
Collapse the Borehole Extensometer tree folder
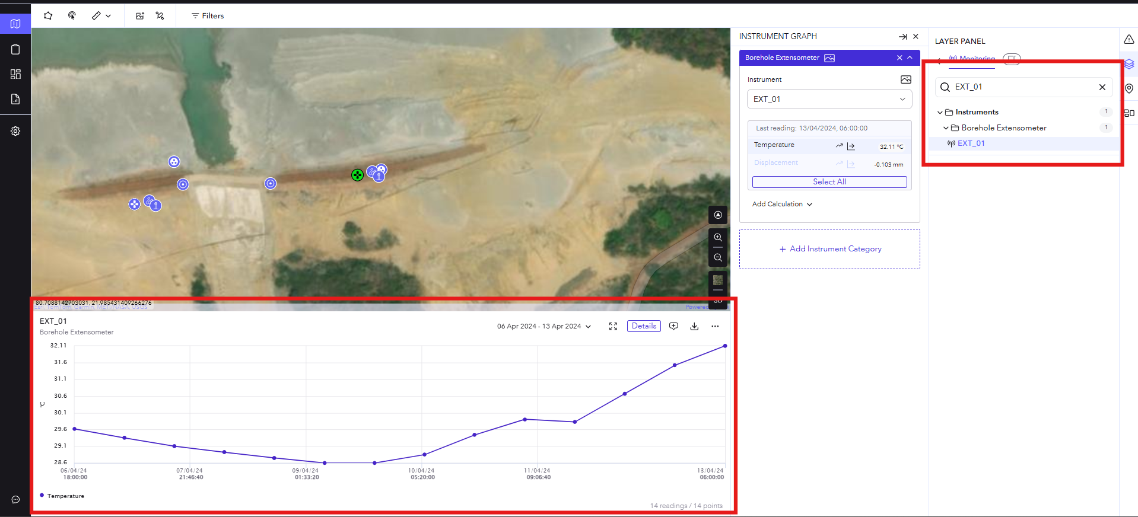pos(946,128)
